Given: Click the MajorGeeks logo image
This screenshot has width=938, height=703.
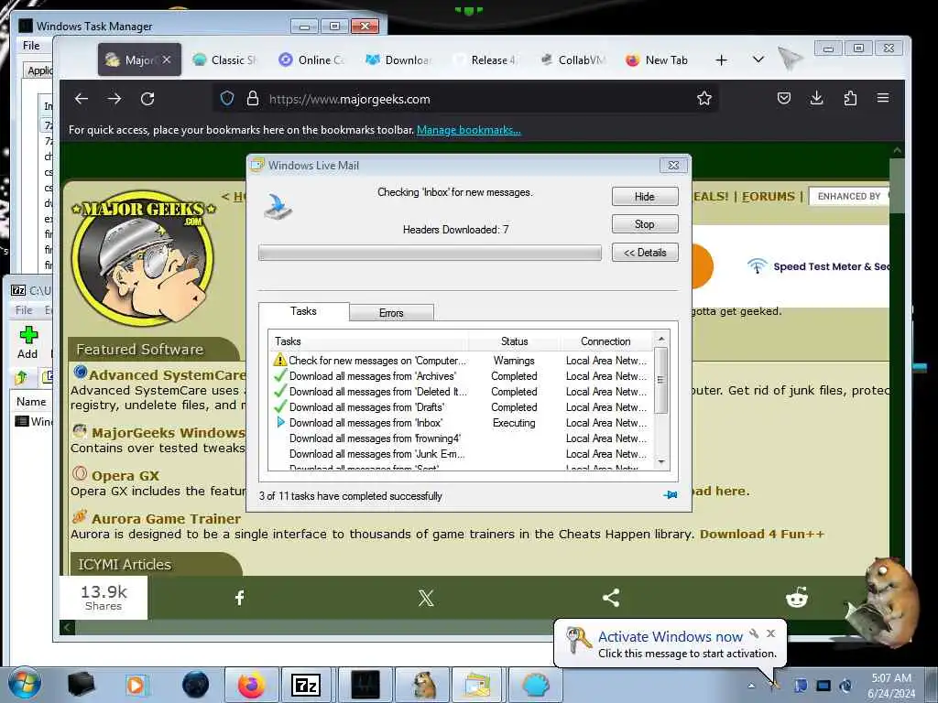Looking at the screenshot, I should tap(143, 258).
